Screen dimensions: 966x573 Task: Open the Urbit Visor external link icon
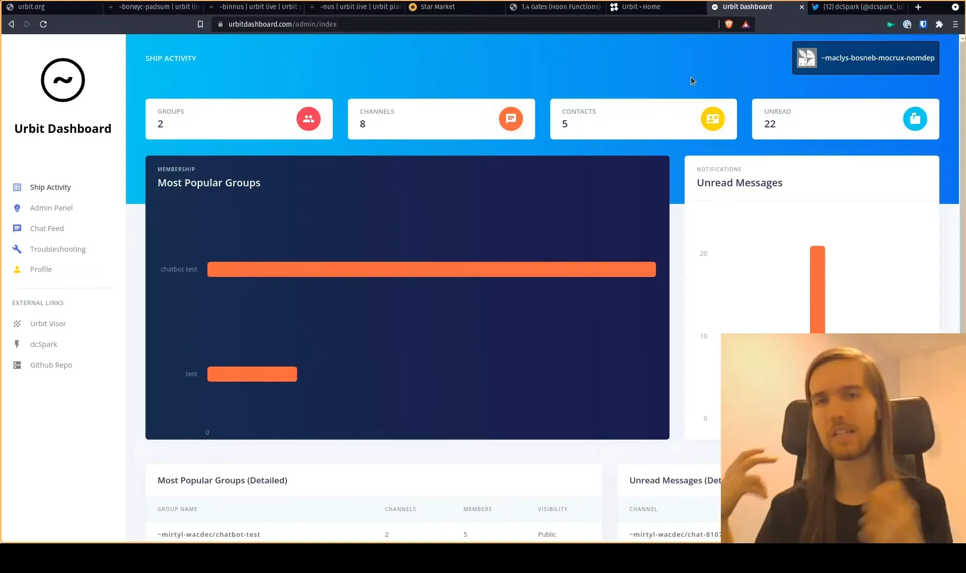point(17,323)
